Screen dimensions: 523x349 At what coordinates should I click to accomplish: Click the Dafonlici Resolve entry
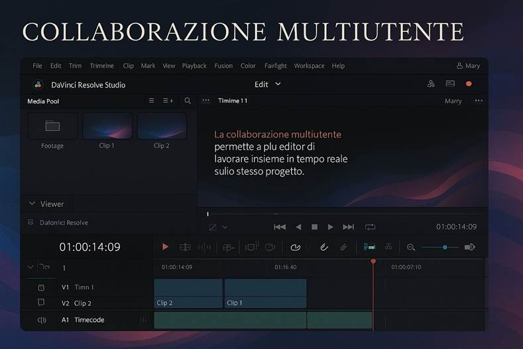(64, 223)
